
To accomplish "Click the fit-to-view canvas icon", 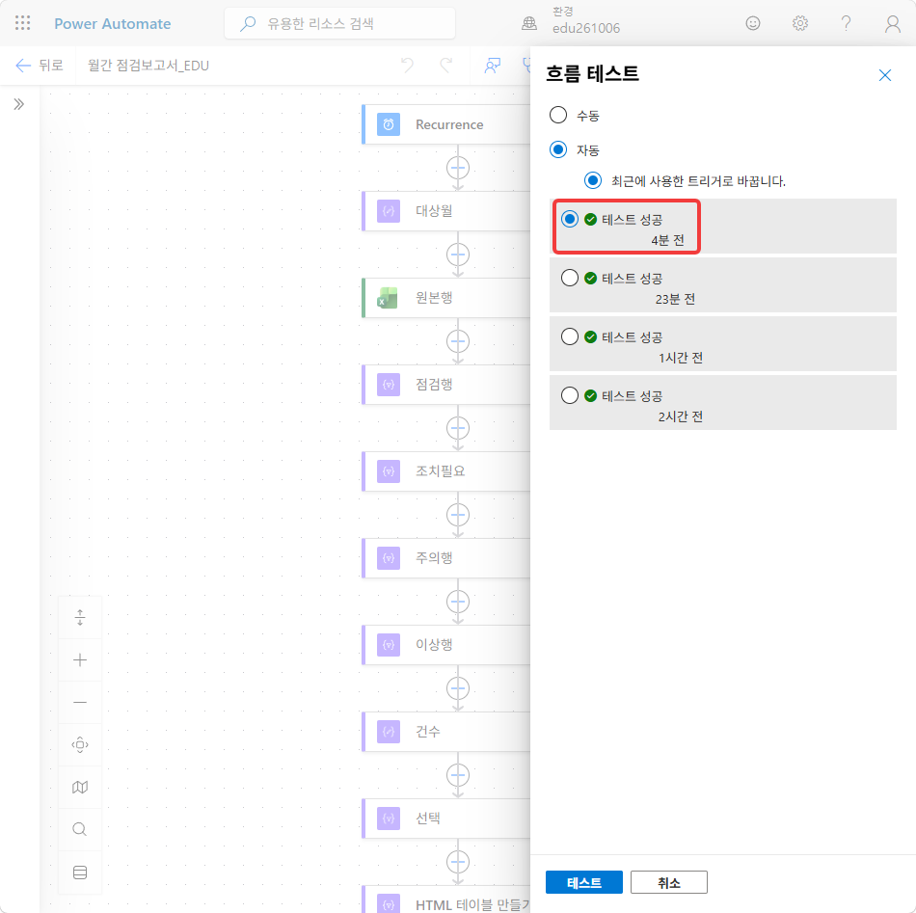I will (x=80, y=745).
